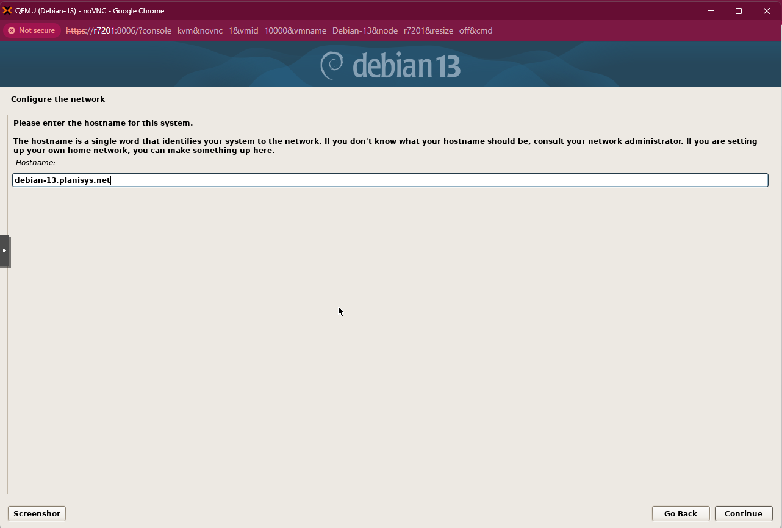Click the browser address bar

366,30
